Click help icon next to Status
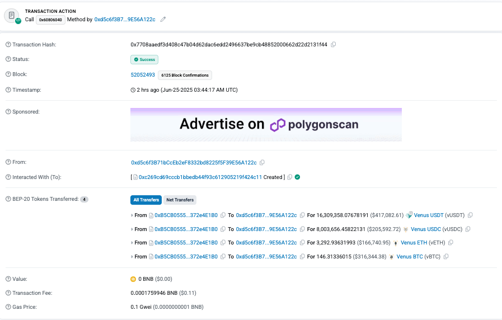 (8, 59)
